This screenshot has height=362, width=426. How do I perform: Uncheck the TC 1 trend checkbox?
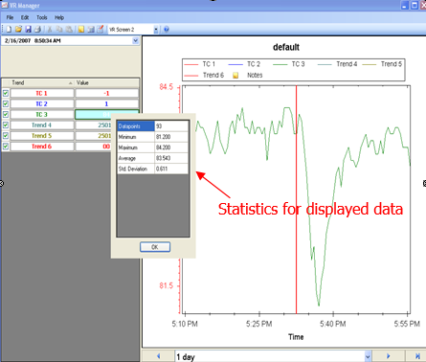[x=6, y=93]
